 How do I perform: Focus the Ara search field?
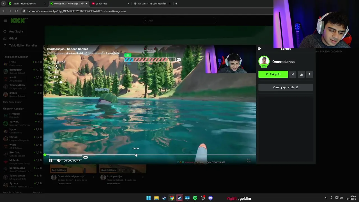179,20
